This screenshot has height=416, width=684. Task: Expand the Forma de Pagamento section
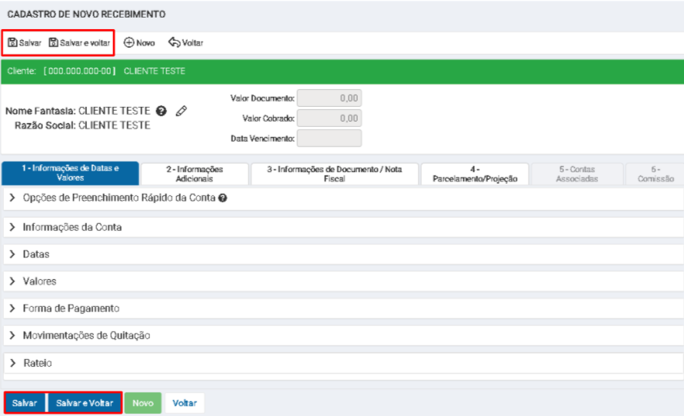[x=343, y=308]
